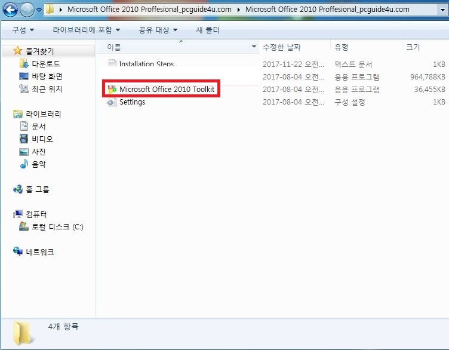This screenshot has height=350, width=449.
Task: Click the 비디오 film icon
Action: (24, 139)
